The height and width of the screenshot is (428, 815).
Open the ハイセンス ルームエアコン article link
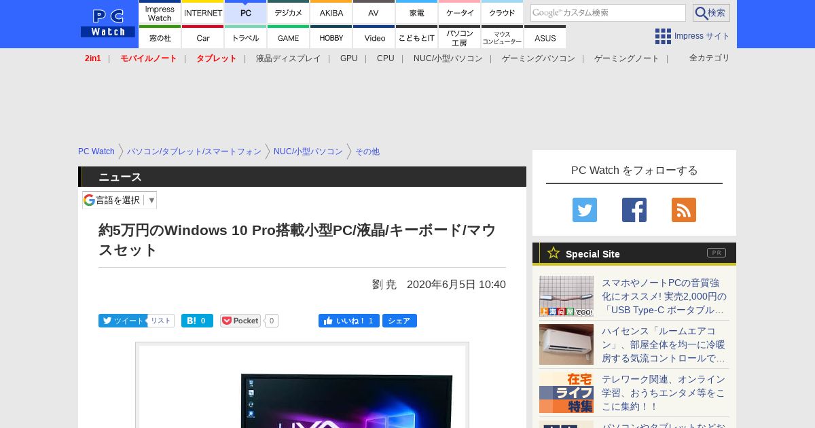pos(664,344)
